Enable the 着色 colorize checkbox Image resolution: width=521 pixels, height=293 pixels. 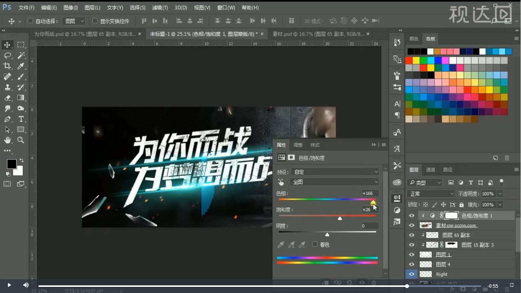pos(315,244)
